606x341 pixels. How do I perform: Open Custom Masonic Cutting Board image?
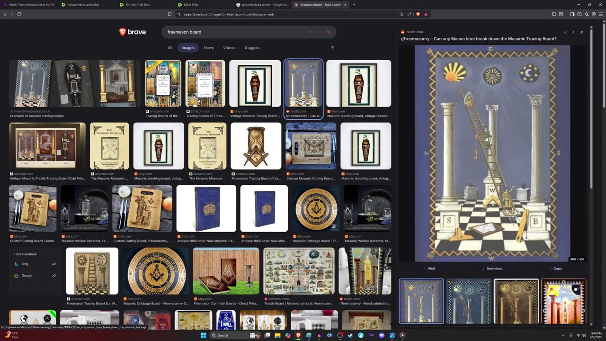pos(311,146)
